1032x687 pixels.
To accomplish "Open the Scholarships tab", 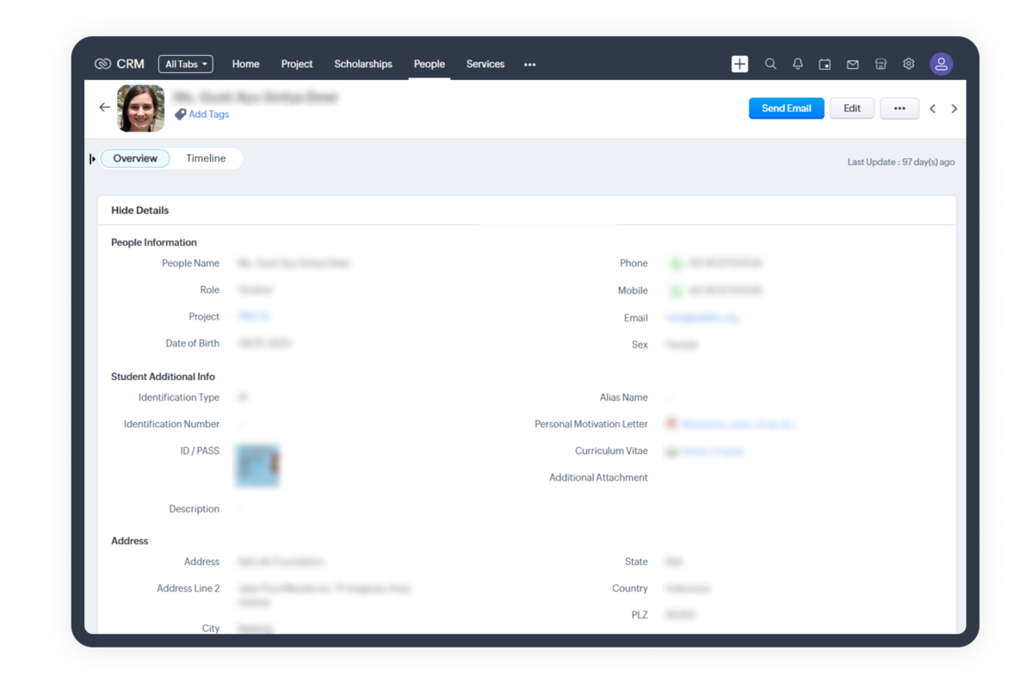I will coord(362,64).
